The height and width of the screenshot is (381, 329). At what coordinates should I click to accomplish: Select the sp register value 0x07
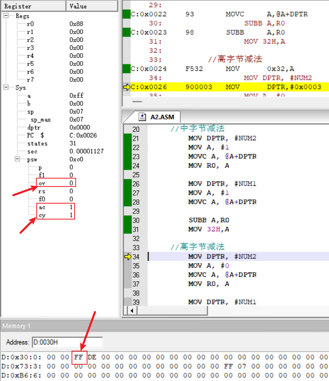click(x=76, y=111)
